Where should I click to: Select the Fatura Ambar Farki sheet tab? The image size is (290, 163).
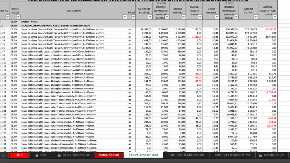click(x=143, y=155)
